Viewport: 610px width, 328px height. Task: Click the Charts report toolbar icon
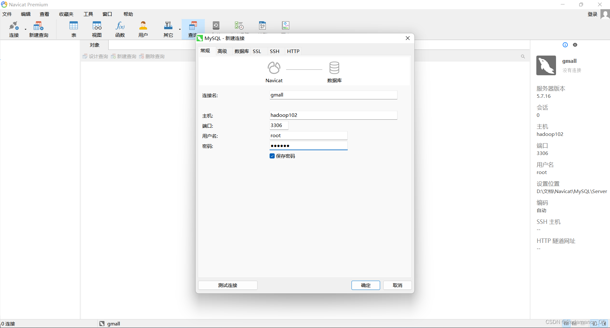tap(286, 25)
